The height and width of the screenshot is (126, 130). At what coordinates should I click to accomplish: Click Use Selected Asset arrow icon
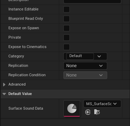click(x=88, y=112)
